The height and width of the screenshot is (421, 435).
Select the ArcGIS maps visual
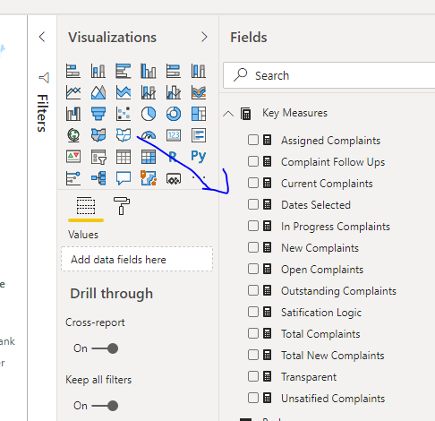pos(149,178)
